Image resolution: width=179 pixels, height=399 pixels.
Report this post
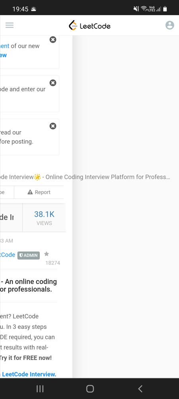[39, 192]
